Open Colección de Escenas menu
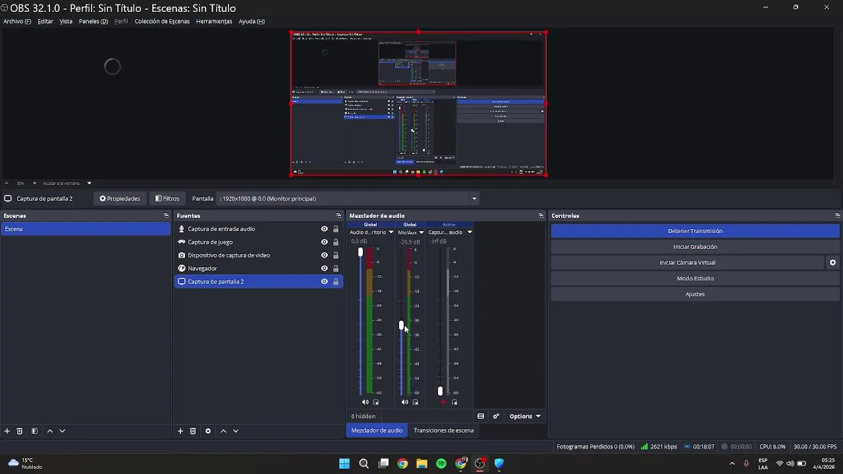This screenshot has width=843, height=474. (162, 22)
